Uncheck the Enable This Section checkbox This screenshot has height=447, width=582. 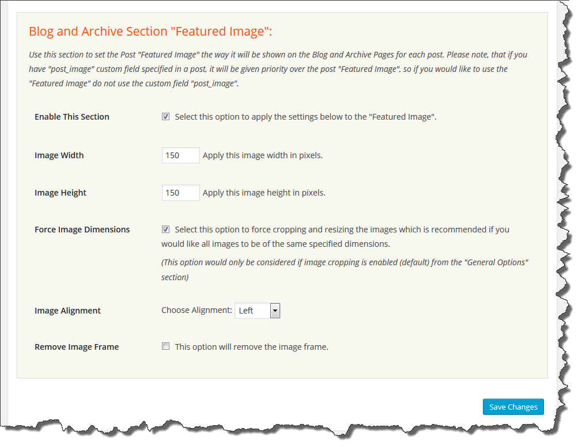point(165,117)
